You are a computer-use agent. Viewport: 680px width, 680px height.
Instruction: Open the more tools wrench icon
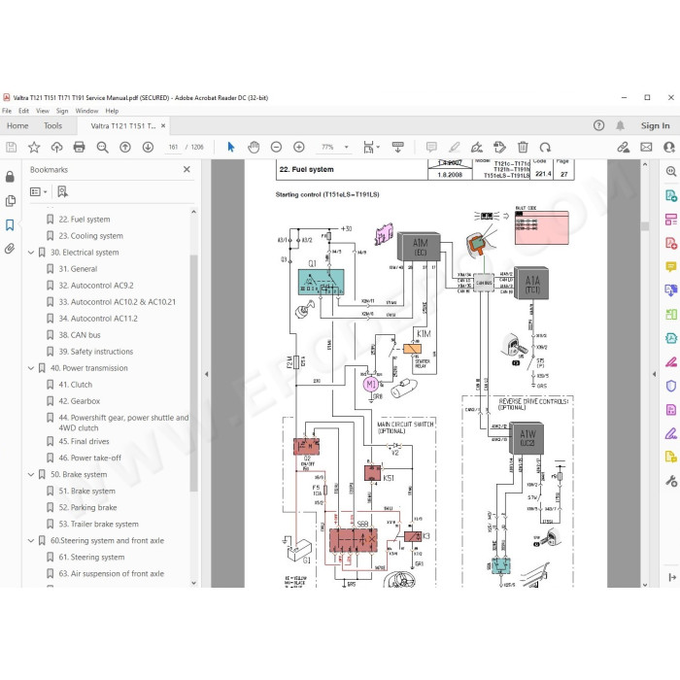click(x=671, y=481)
